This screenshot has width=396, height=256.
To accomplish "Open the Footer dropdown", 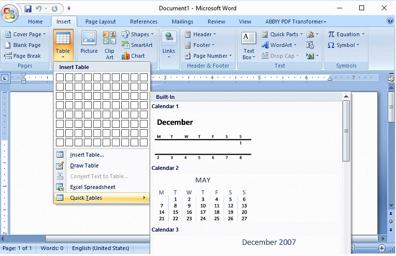I will click(200, 45).
